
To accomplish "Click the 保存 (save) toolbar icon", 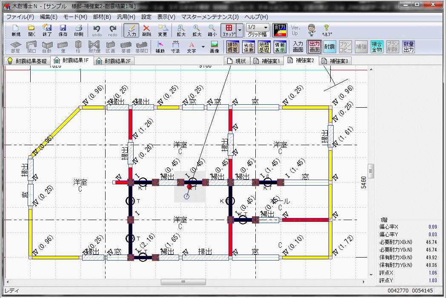I will pyautogui.click(x=63, y=30).
